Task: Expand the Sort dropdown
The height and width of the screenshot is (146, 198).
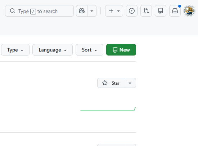Action: click(x=89, y=50)
